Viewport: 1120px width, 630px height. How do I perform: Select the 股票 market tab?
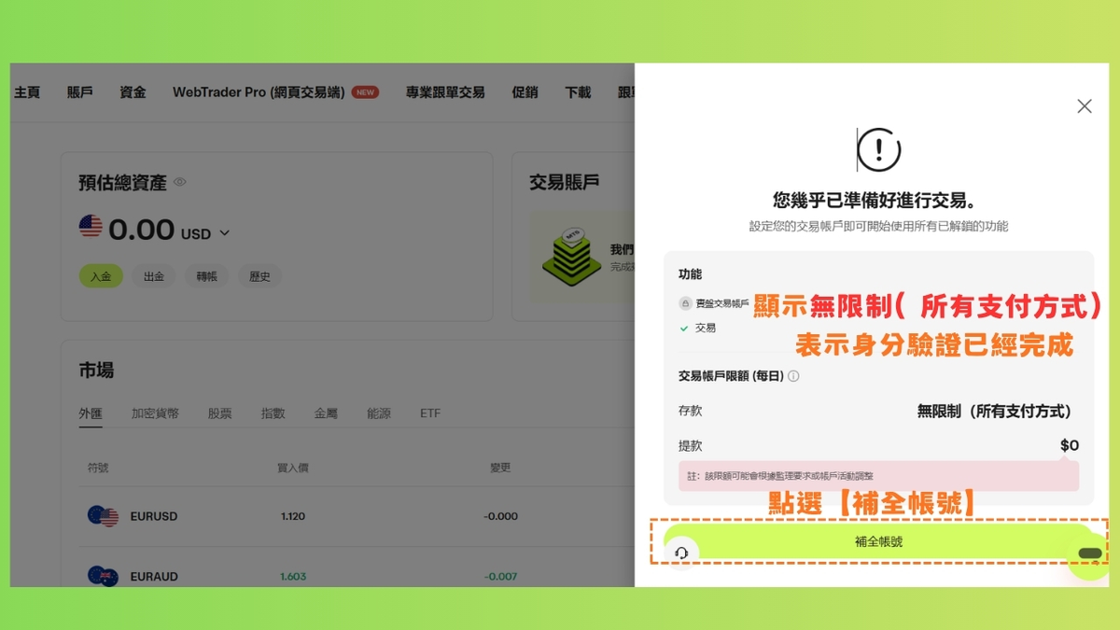pos(219,413)
